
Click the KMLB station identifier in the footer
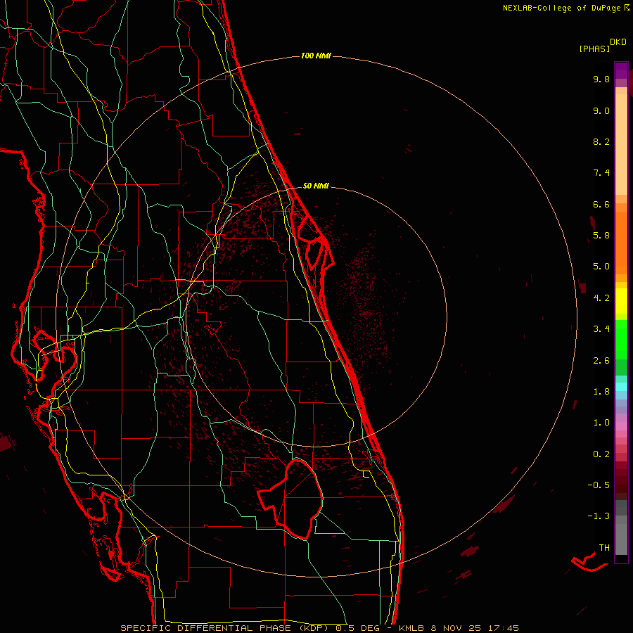point(411,628)
